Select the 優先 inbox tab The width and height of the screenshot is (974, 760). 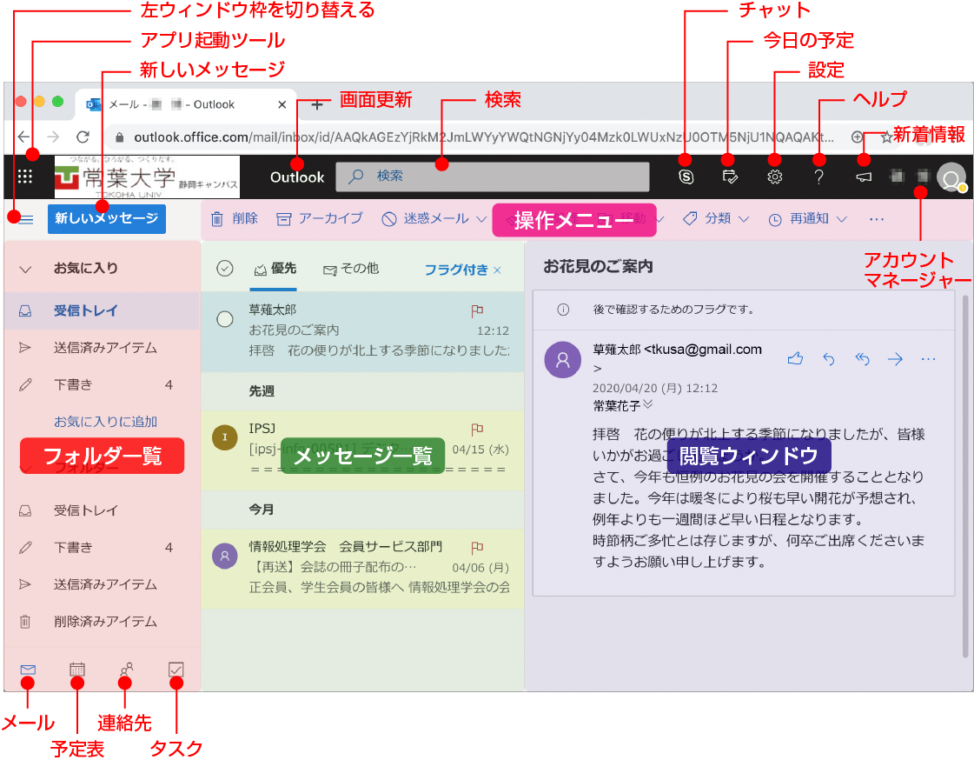275,270
